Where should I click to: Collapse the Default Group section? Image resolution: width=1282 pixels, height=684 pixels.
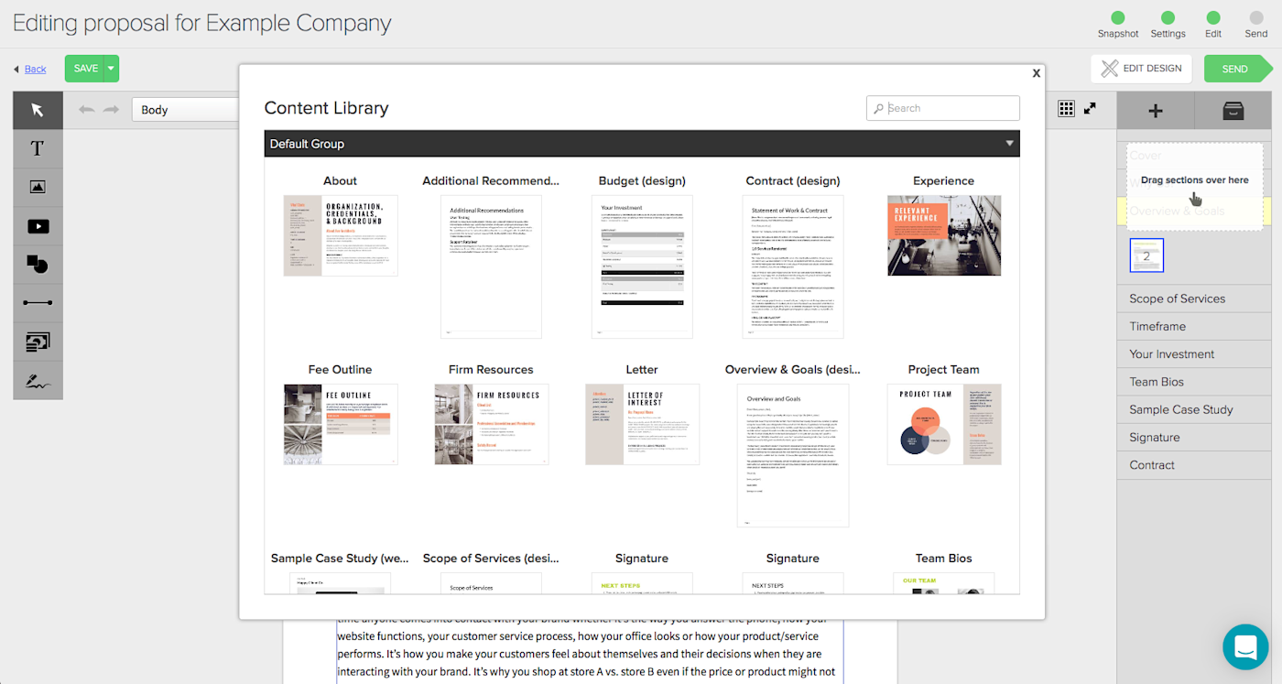pos(1008,144)
